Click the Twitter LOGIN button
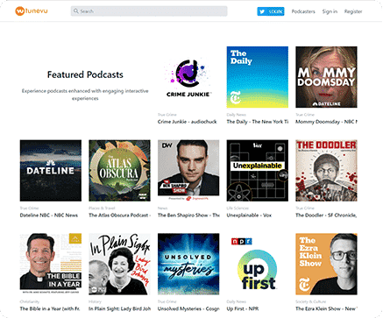Image resolution: width=383 pixels, height=318 pixels. click(x=271, y=11)
